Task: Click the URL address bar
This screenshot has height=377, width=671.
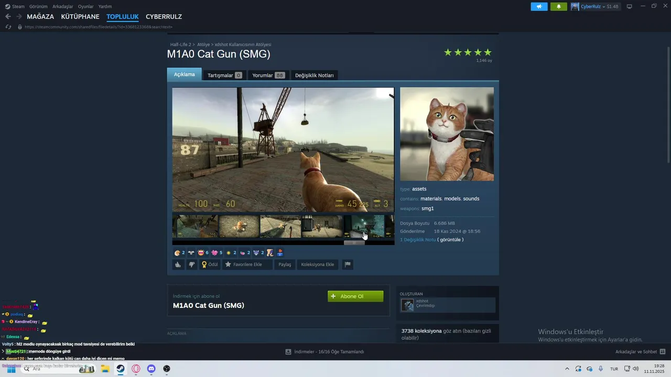Action: (99, 27)
